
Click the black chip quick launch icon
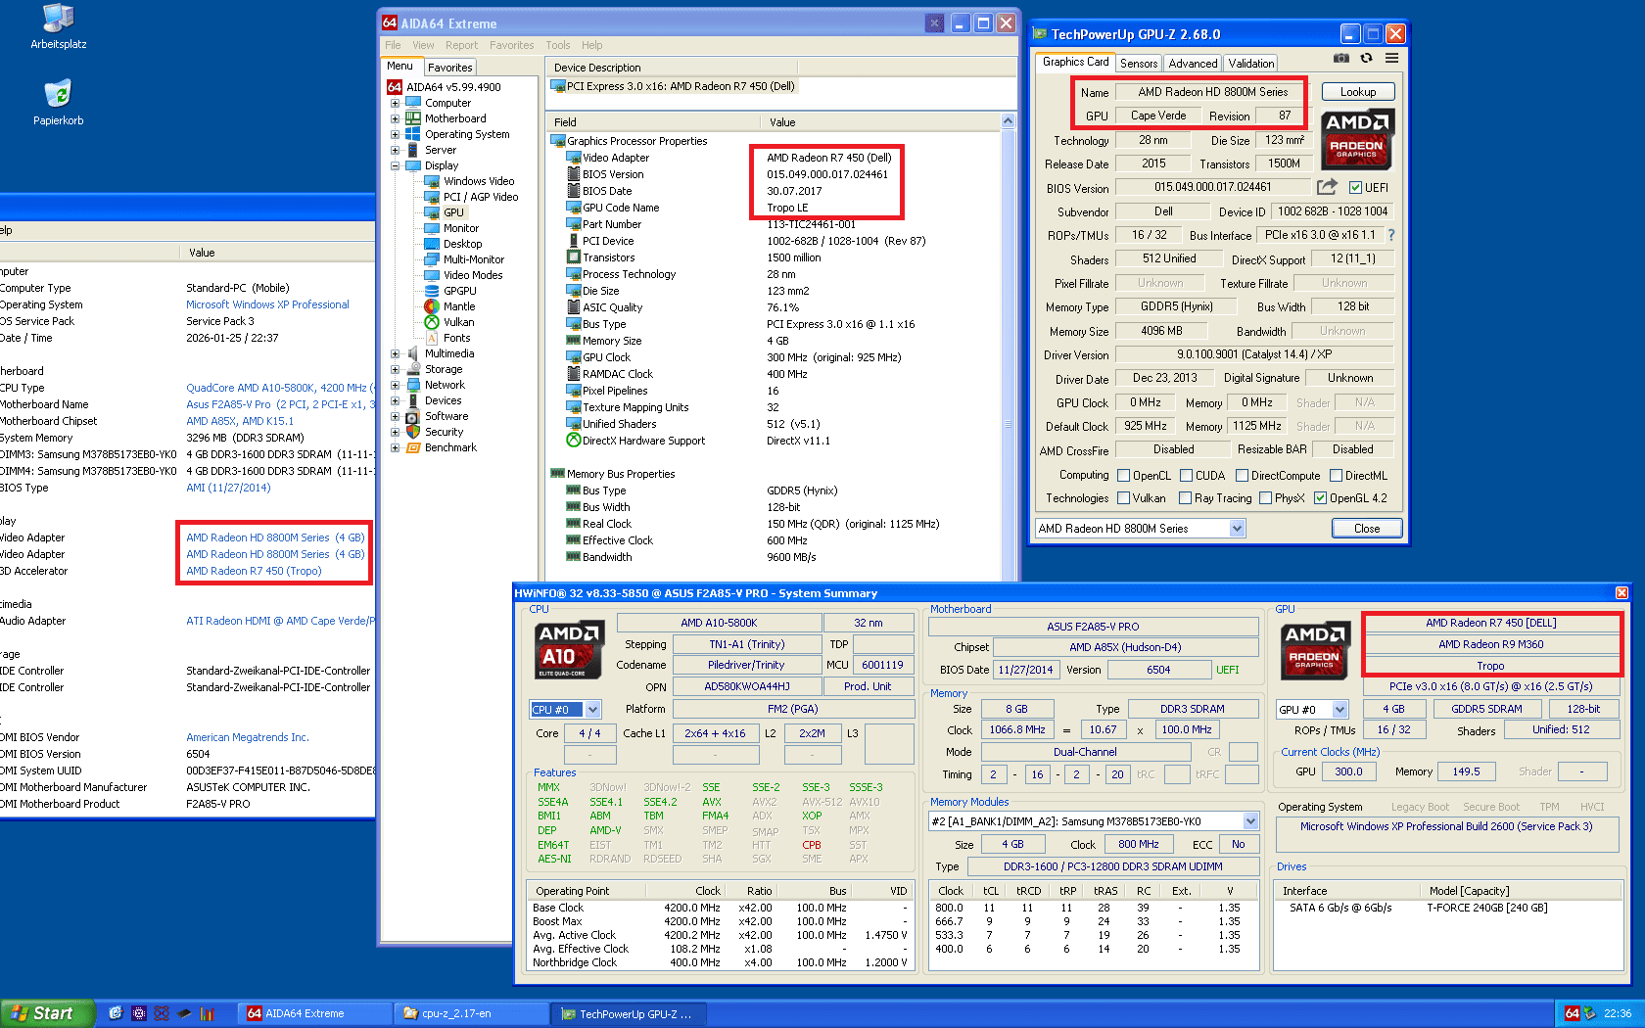coord(184,1013)
